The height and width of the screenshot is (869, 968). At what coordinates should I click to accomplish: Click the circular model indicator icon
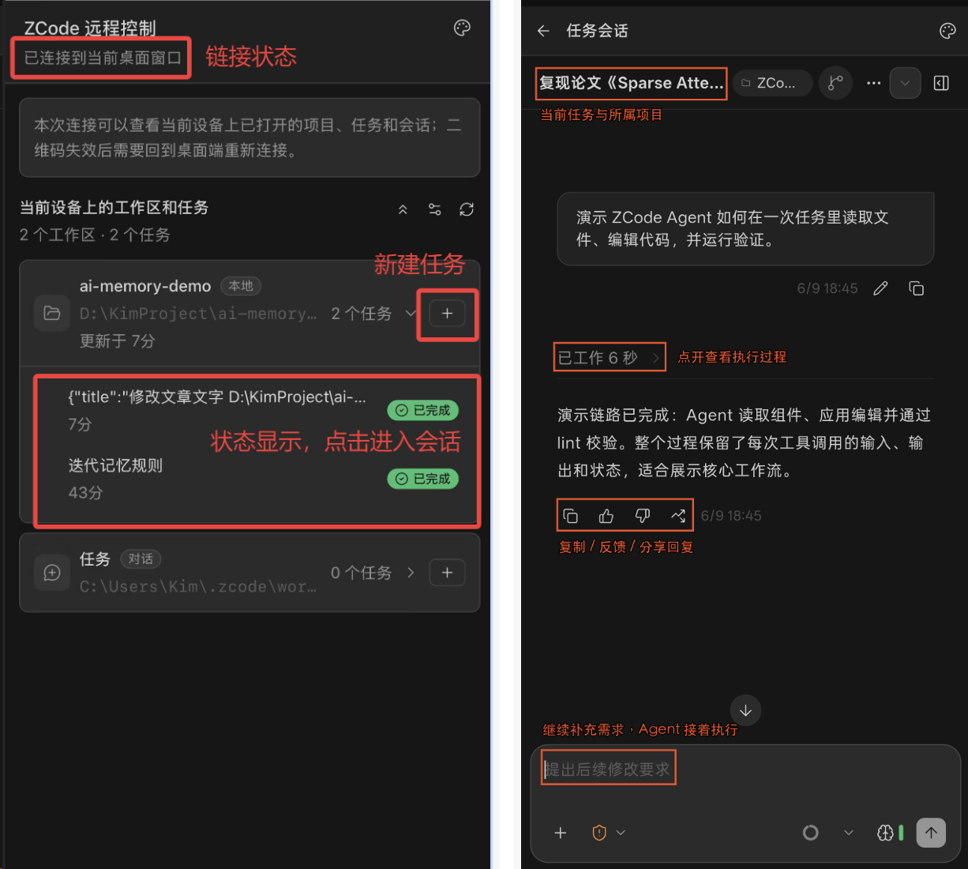(x=810, y=833)
